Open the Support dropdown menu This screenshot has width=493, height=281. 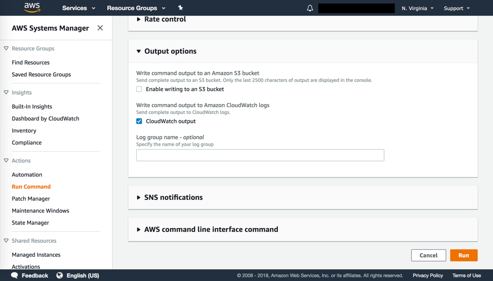457,9
